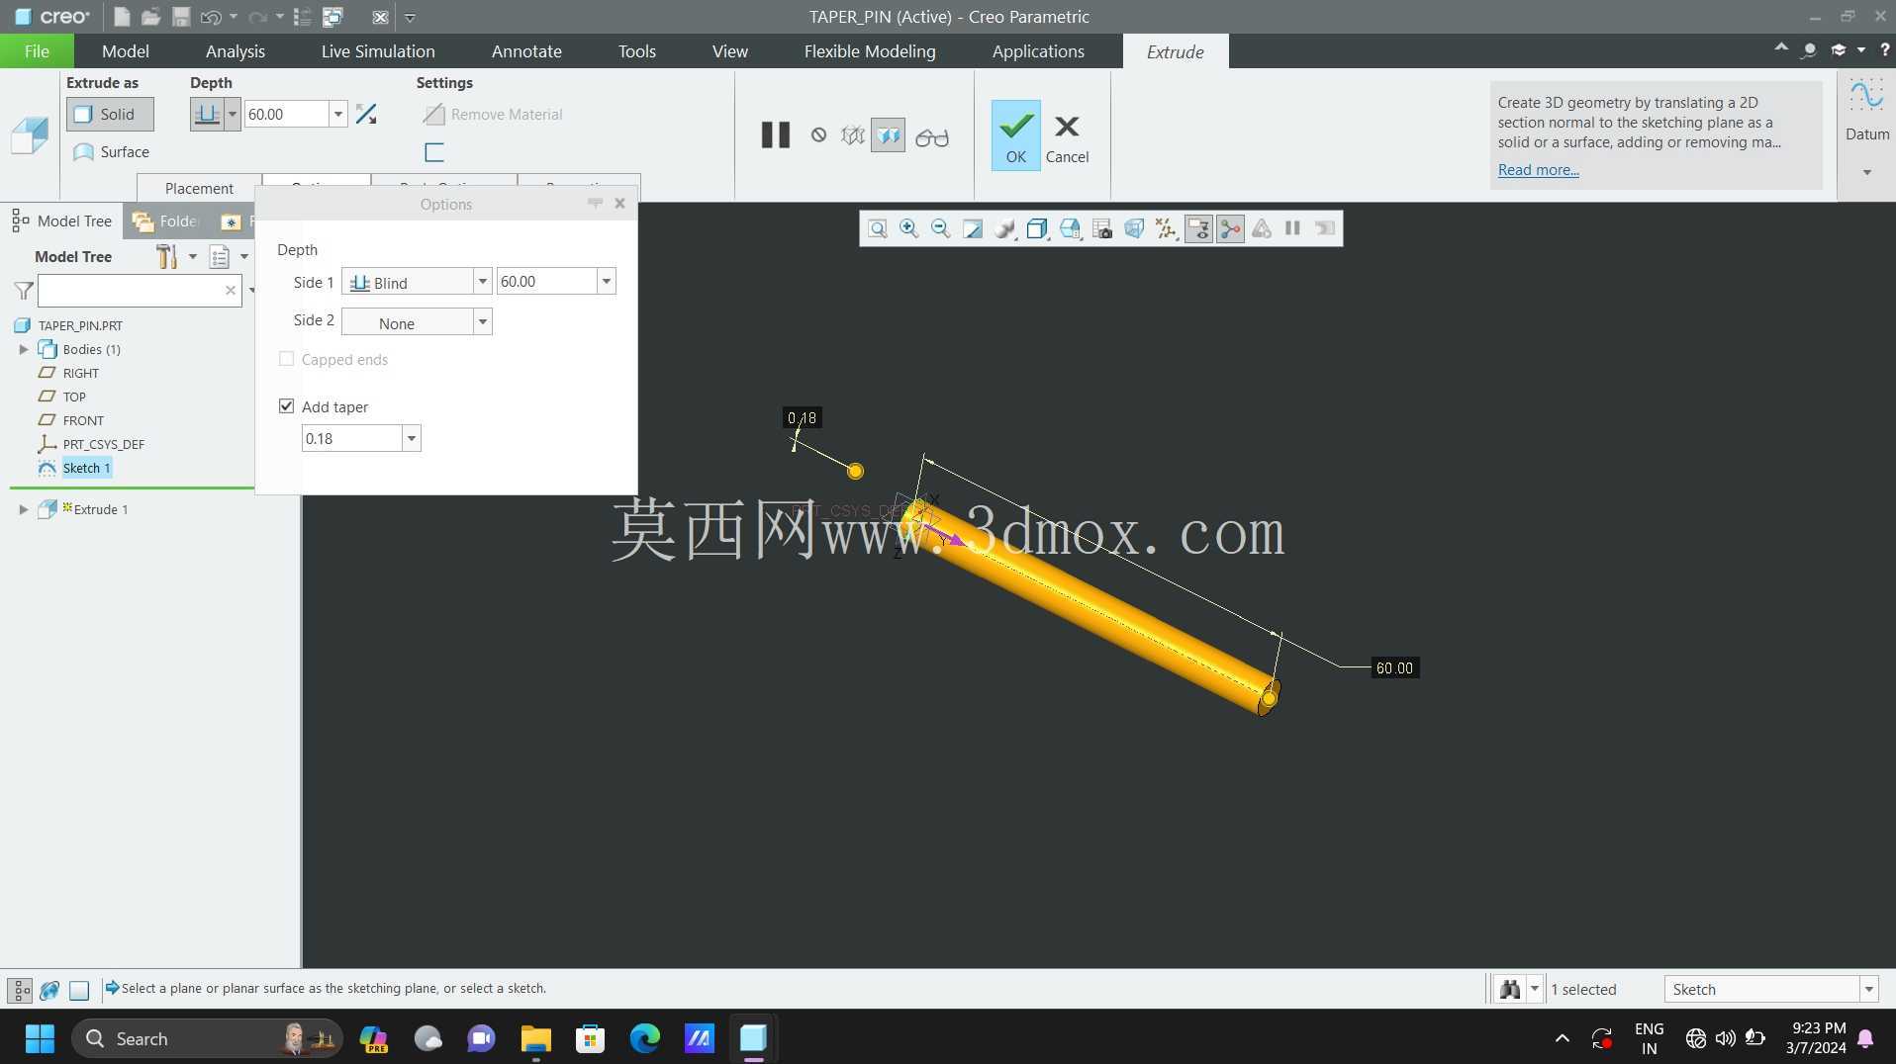Image resolution: width=1896 pixels, height=1064 pixels.
Task: Open the Saved Orientations icon
Action: (1070, 229)
